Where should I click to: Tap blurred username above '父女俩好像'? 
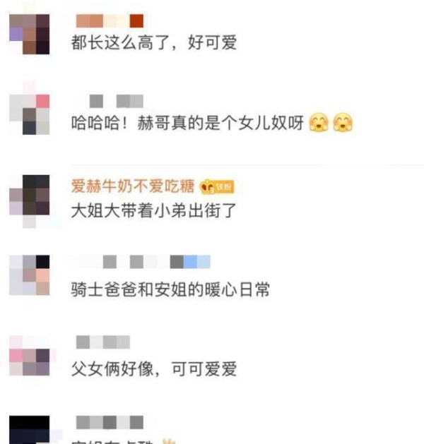coord(103,342)
